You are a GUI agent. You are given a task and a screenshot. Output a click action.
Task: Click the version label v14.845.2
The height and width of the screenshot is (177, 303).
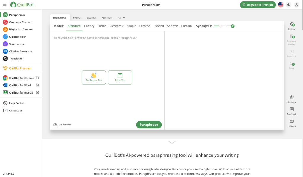pos(9,173)
